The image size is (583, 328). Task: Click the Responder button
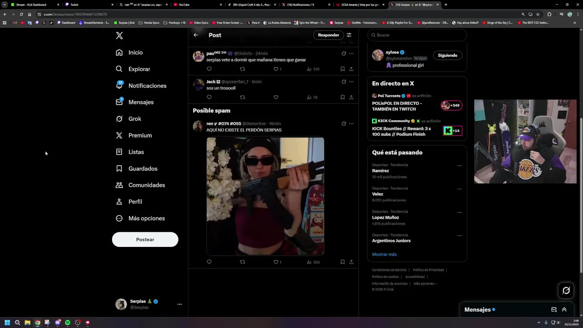328,35
